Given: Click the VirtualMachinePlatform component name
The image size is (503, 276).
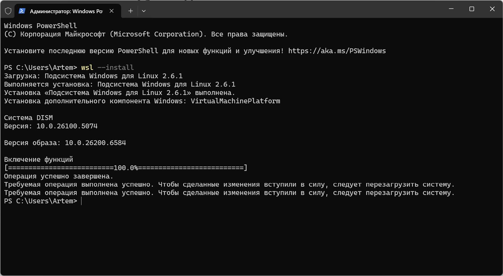Looking at the screenshot, I should (235, 101).
